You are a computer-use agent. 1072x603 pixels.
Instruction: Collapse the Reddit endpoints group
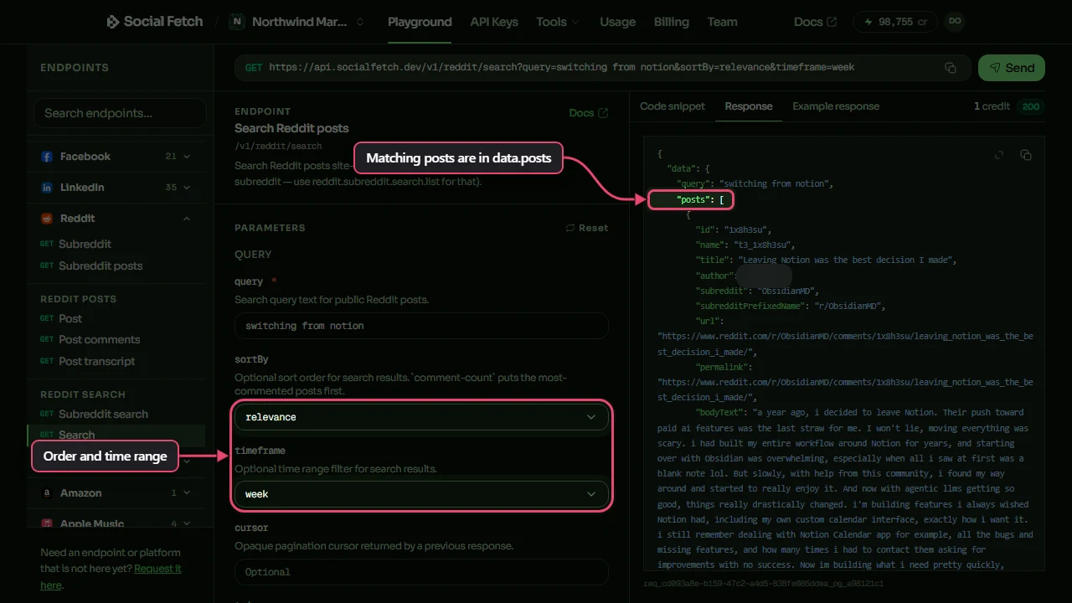pos(187,219)
